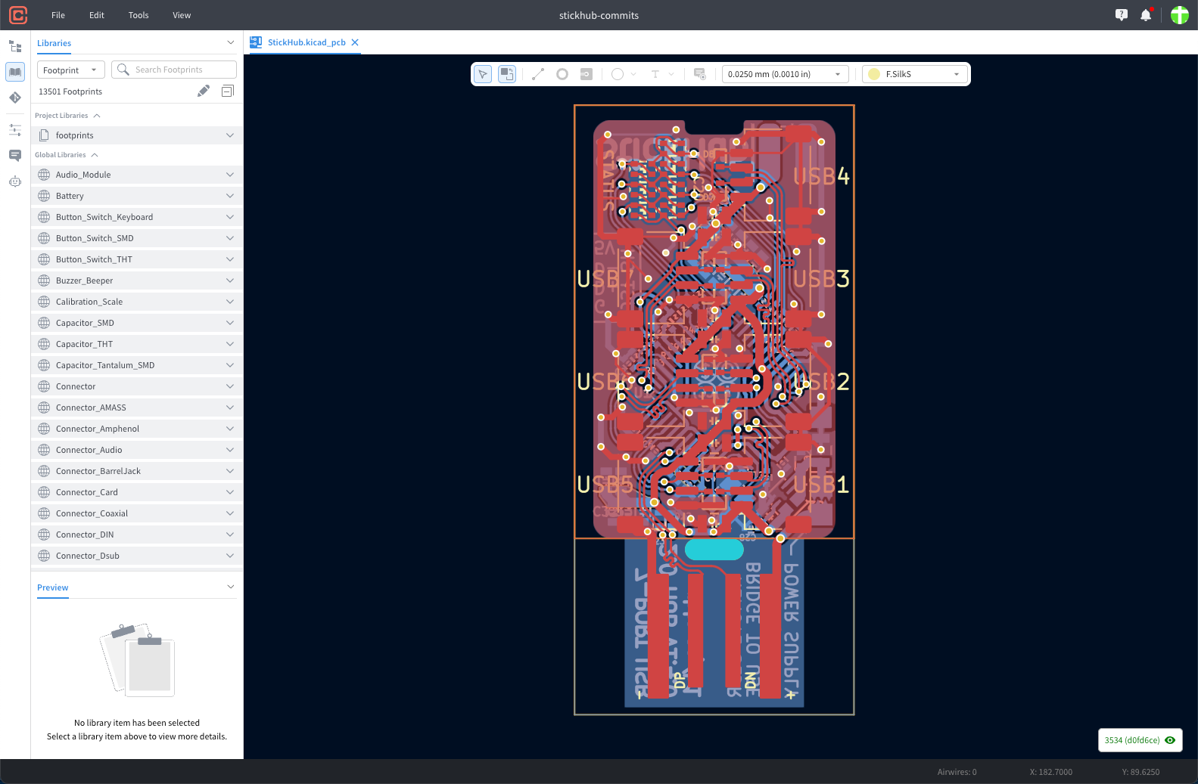Expand the Connector_Audio library

point(230,450)
